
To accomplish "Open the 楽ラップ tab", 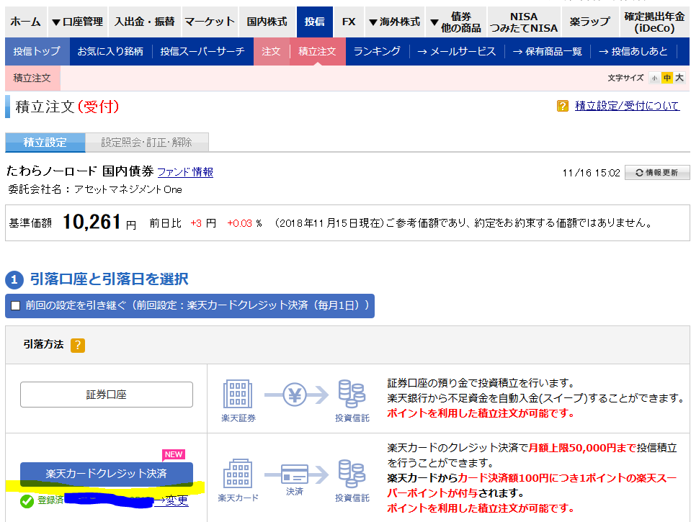I will click(589, 22).
